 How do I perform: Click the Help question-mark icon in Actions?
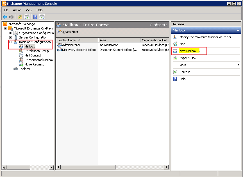point(175,79)
